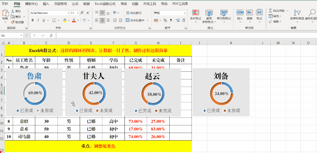Click the increase decimal icon

pos(178,20)
